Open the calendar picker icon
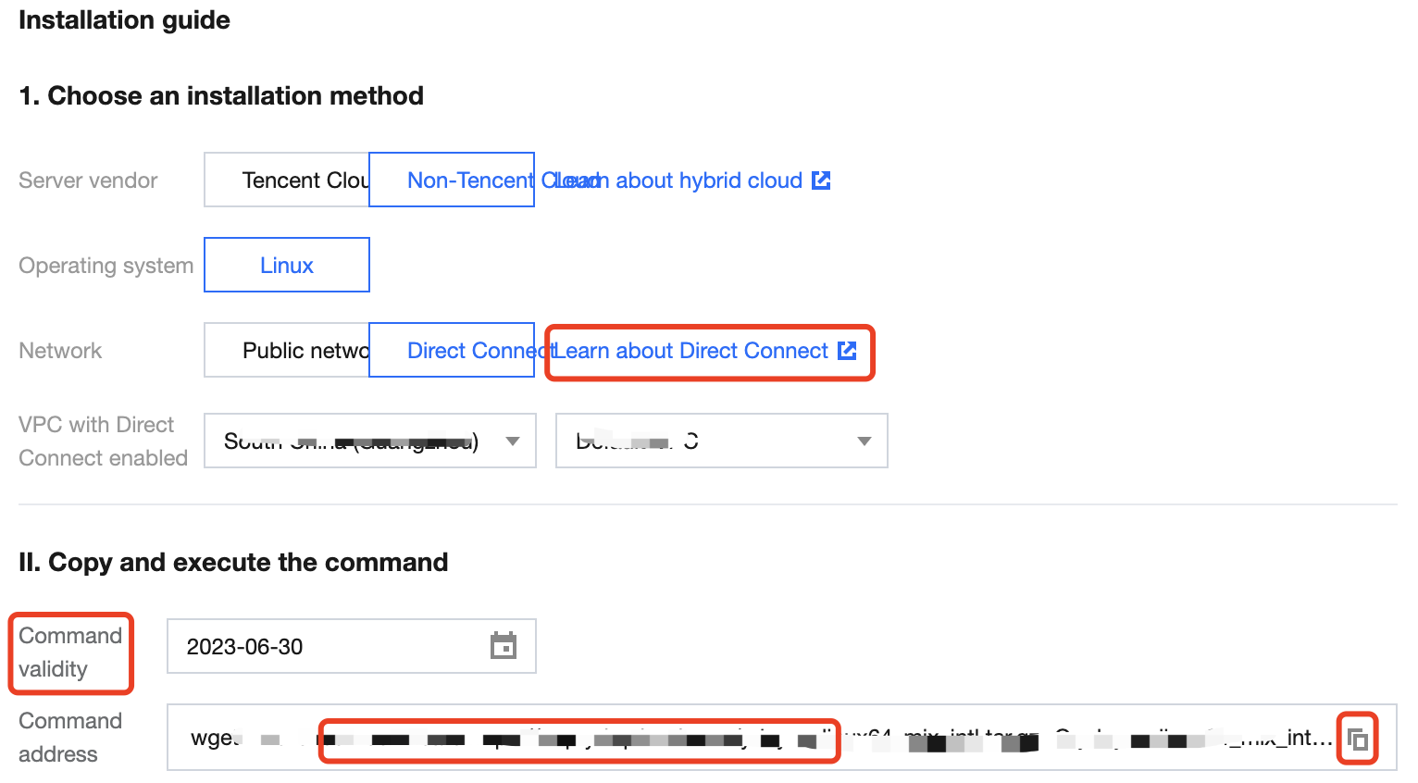The width and height of the screenshot is (1418, 783). click(504, 646)
